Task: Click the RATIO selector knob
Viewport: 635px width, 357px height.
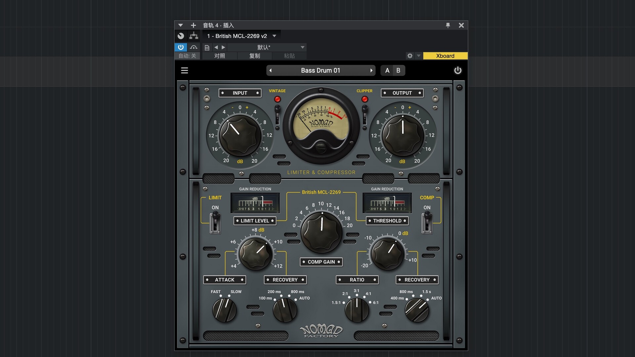Action: tap(357, 310)
